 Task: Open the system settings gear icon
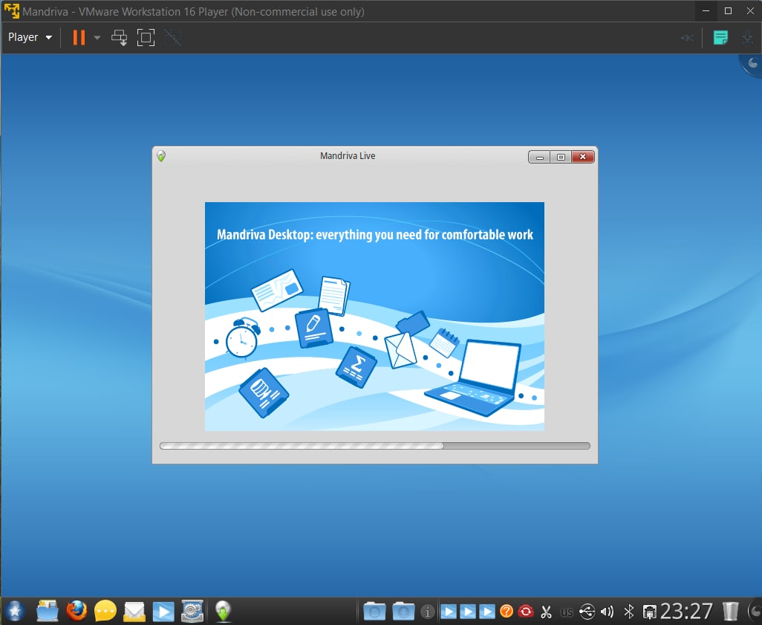[192, 611]
